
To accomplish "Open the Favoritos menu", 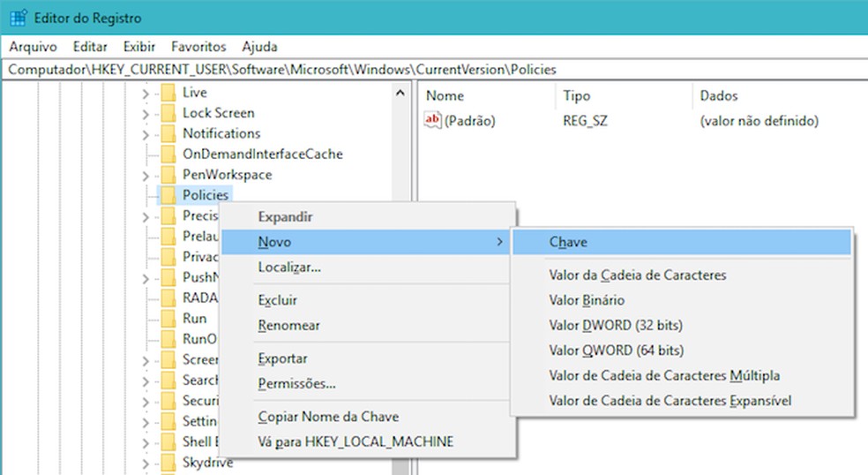I will (198, 47).
